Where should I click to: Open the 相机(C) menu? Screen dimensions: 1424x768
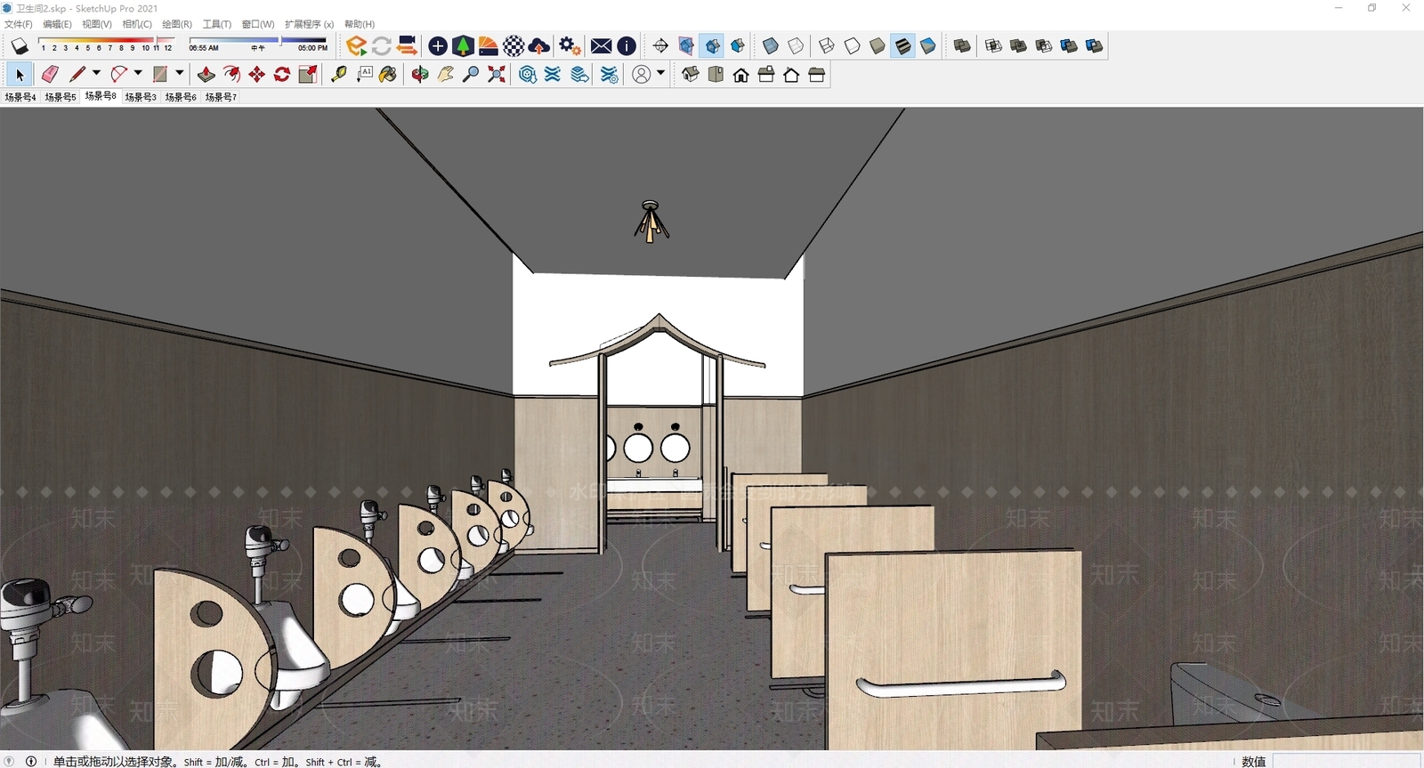(137, 24)
